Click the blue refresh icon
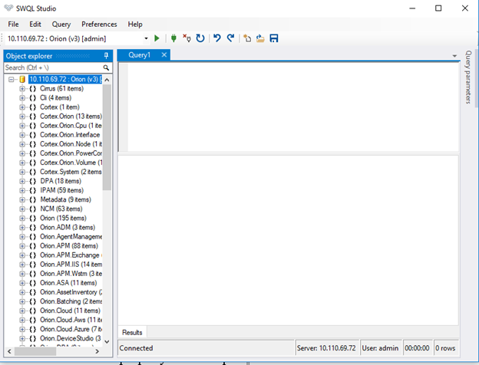 [200, 38]
